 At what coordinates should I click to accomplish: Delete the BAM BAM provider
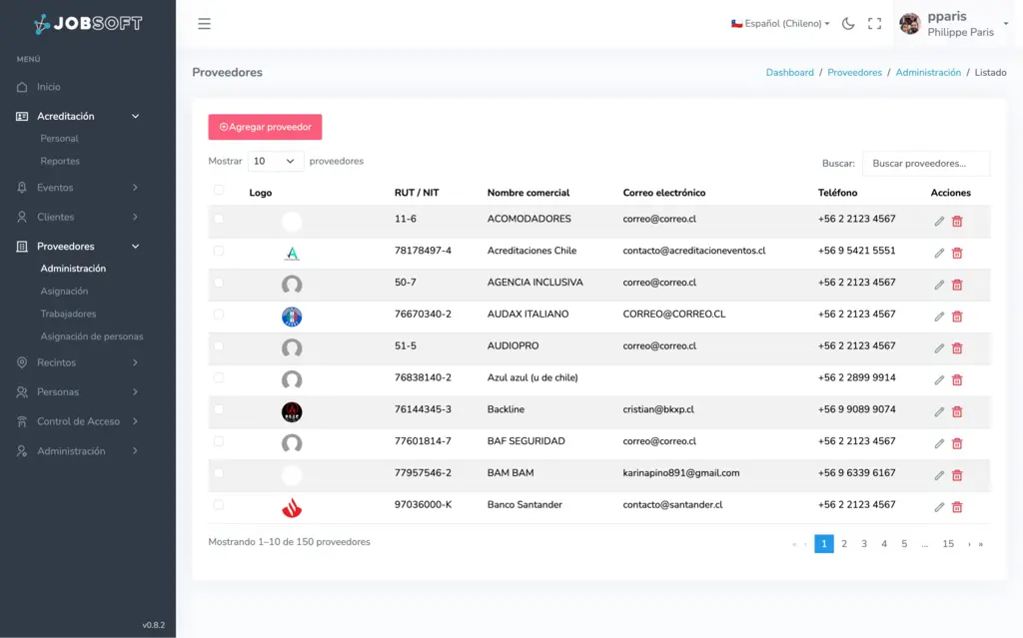(x=957, y=475)
